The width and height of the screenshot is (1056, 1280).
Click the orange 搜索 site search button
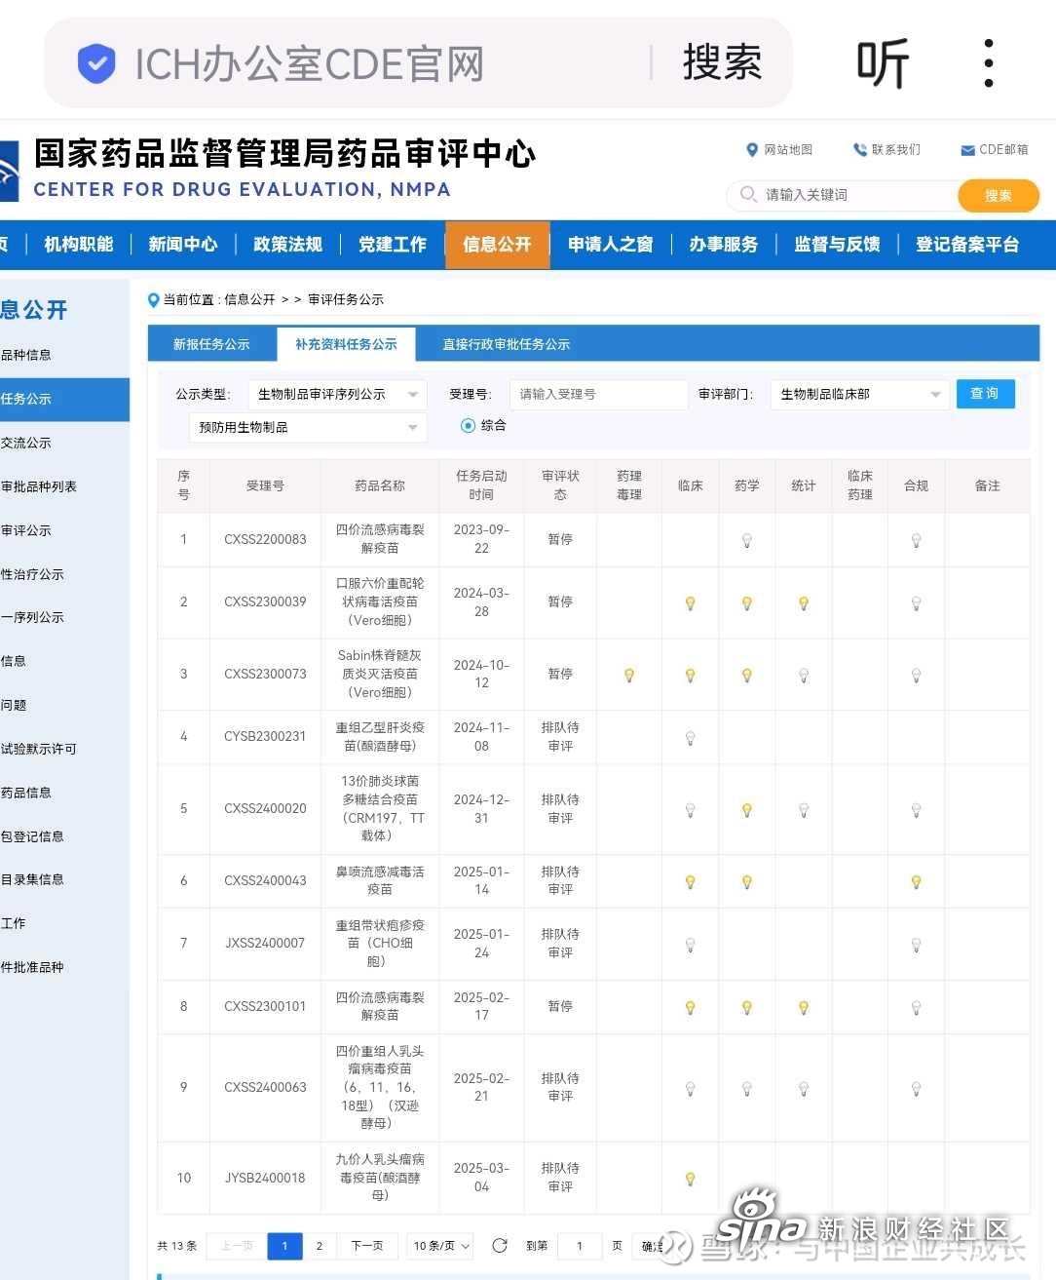pyautogui.click(x=999, y=195)
